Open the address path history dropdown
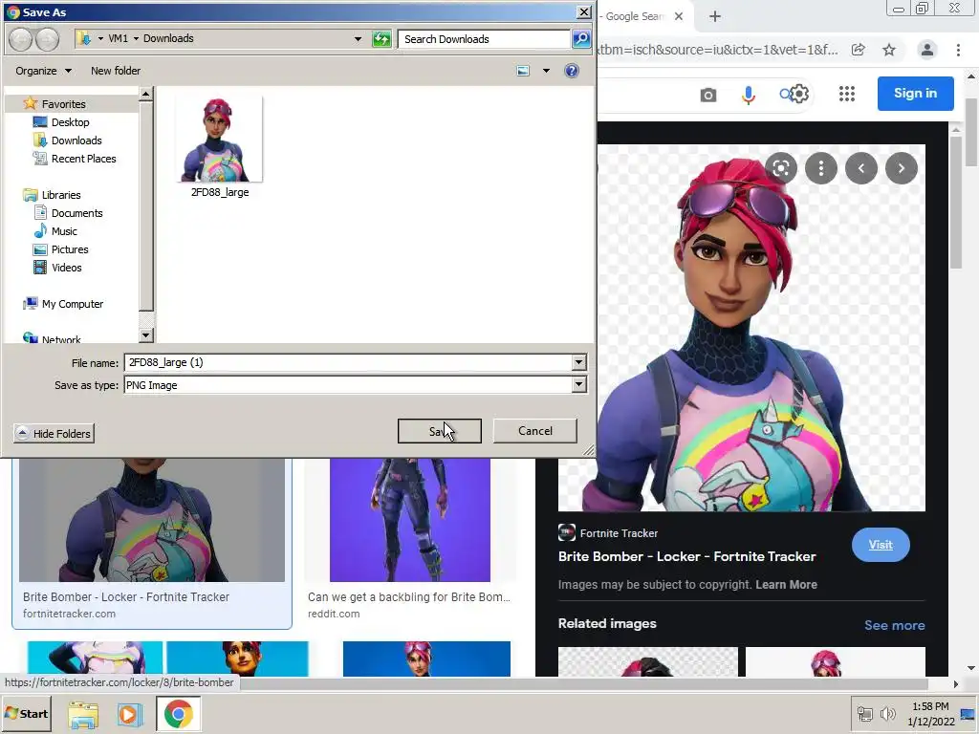This screenshot has height=734, width=979. tap(358, 38)
